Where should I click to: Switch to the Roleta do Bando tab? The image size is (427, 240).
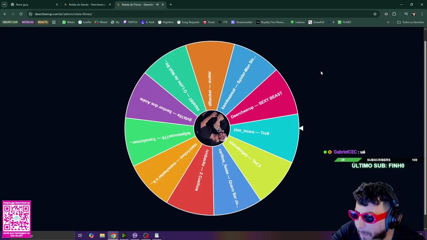tap(87, 5)
